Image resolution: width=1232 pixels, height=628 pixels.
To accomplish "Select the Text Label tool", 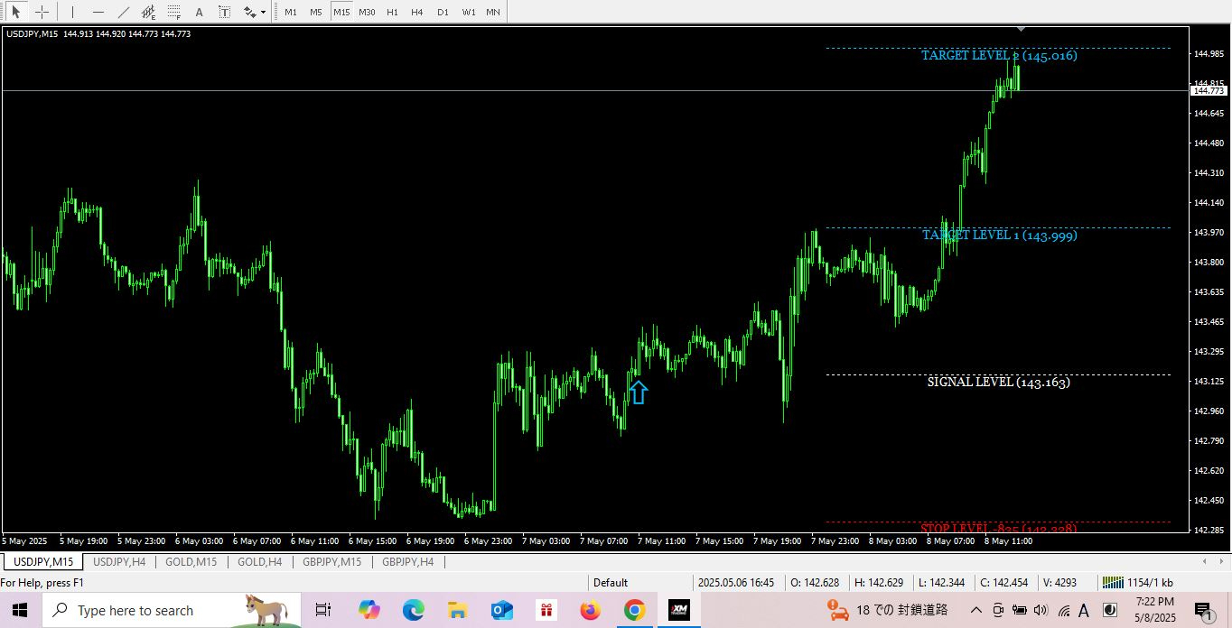I will [224, 13].
